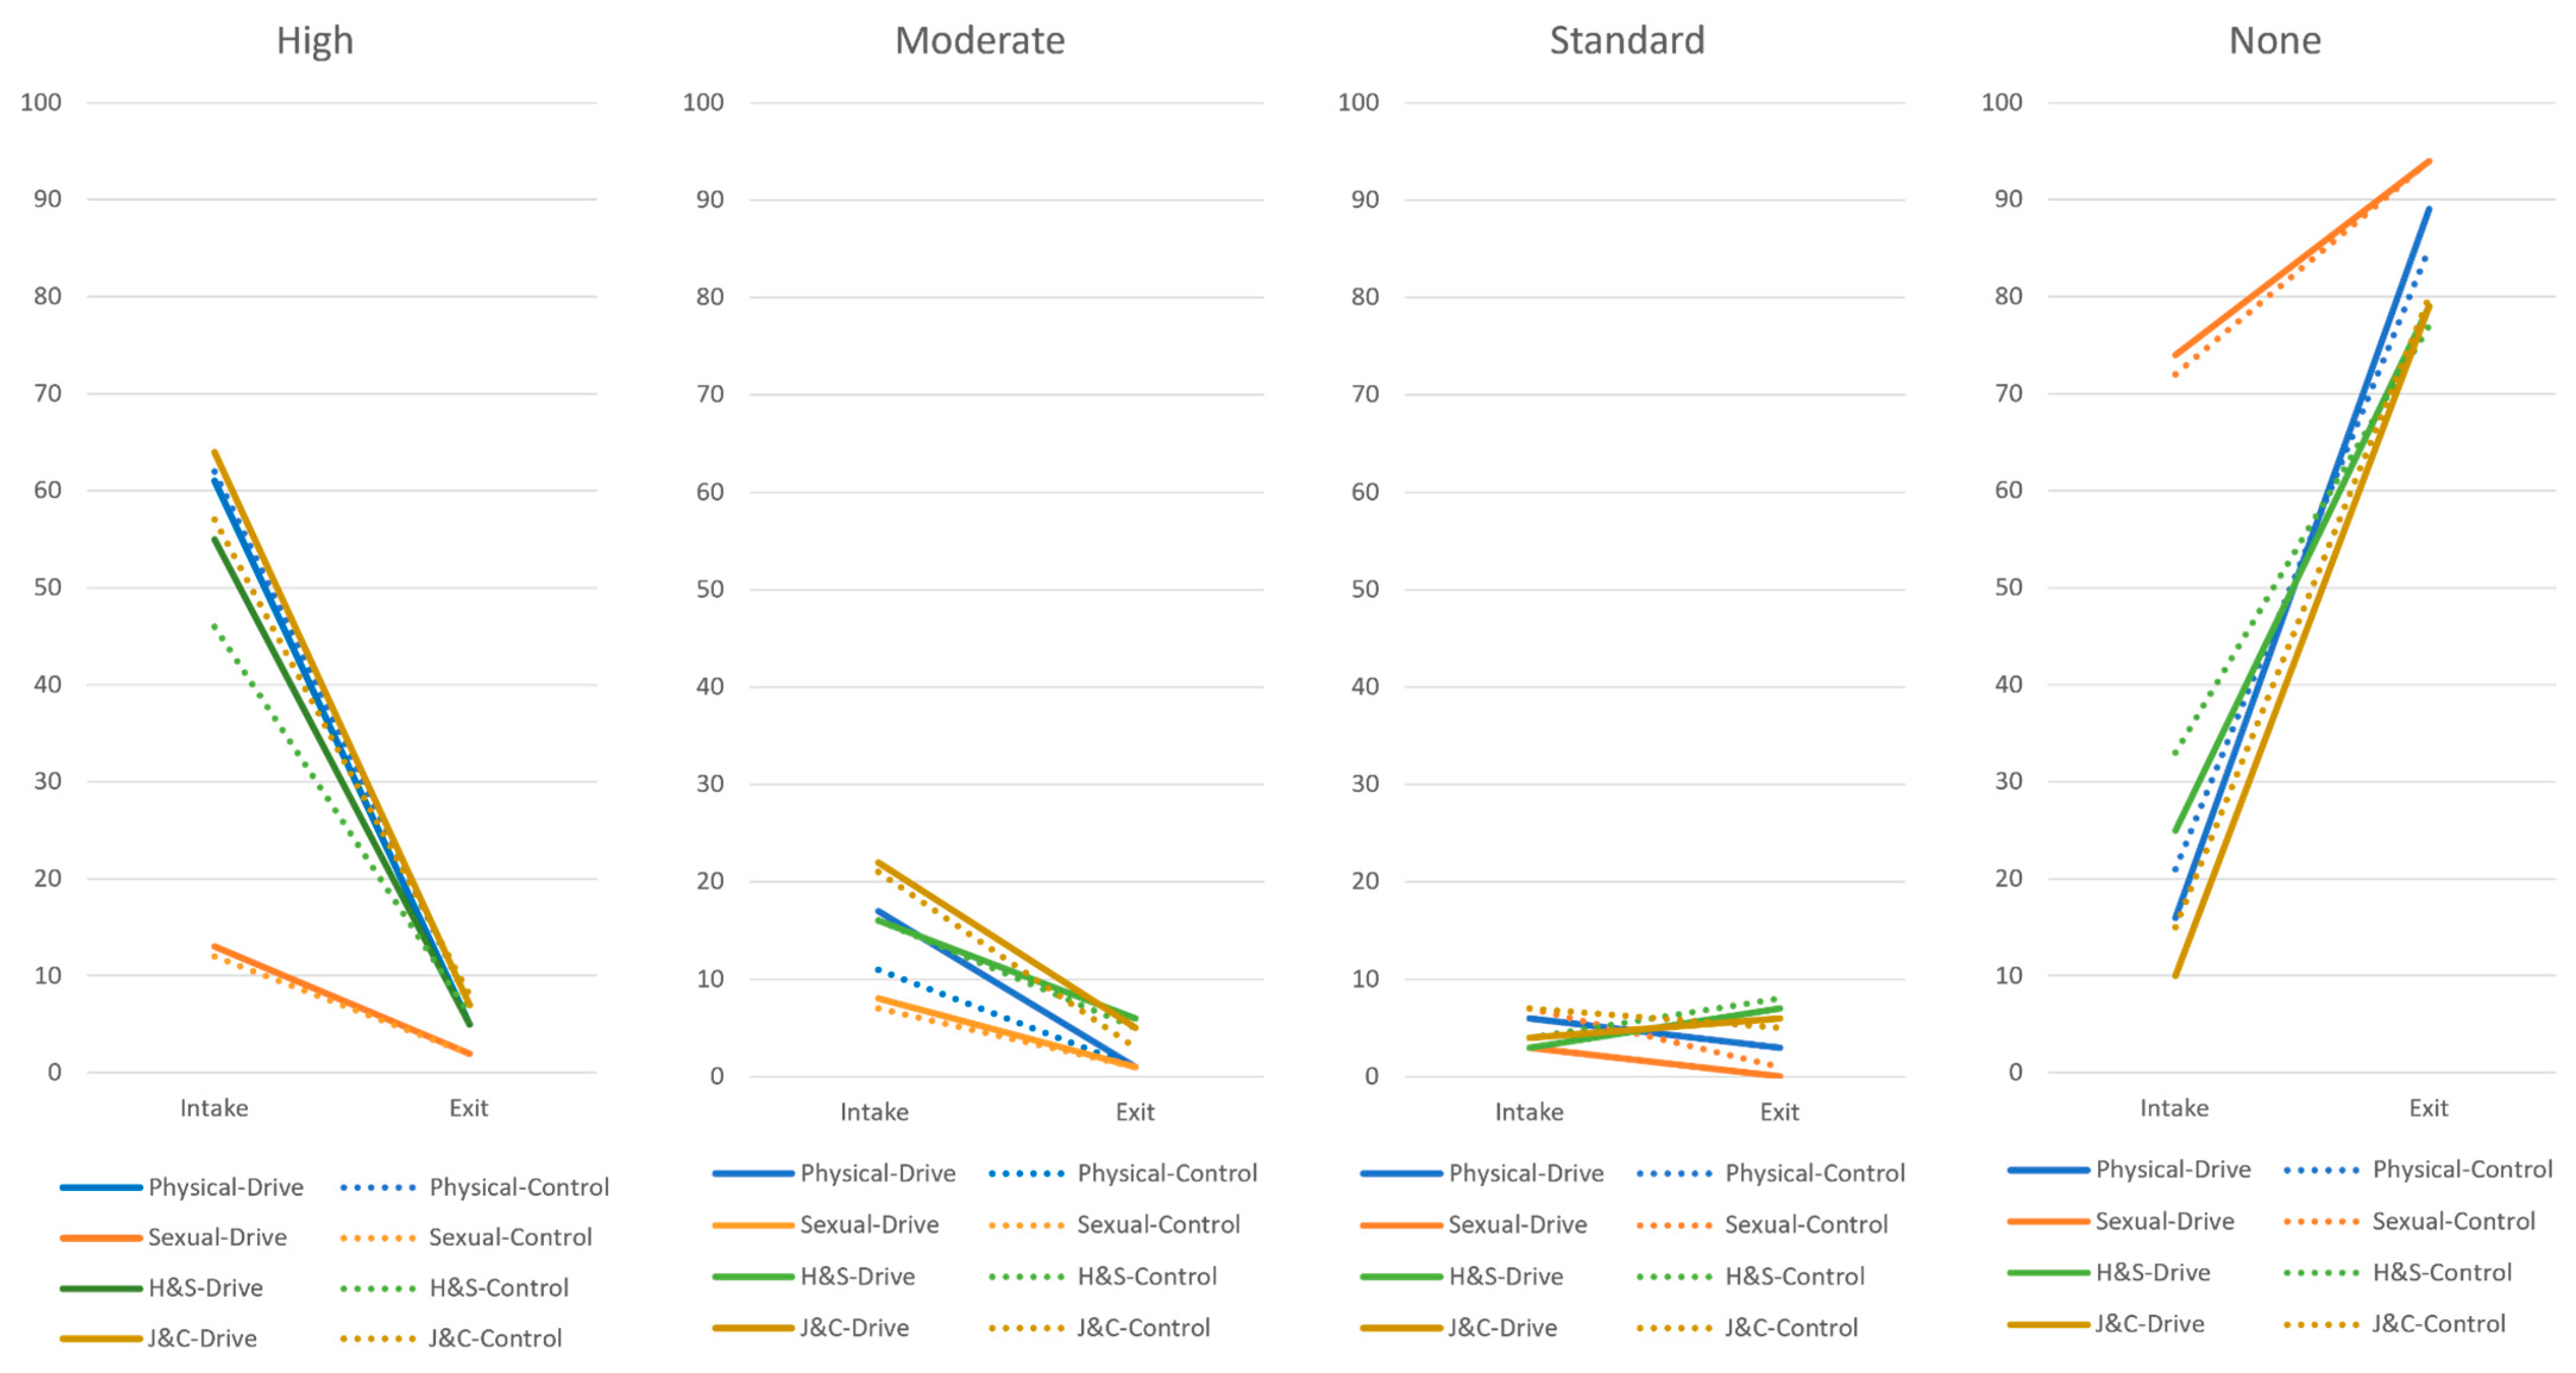Click the "Moderate" chart title

tap(979, 41)
